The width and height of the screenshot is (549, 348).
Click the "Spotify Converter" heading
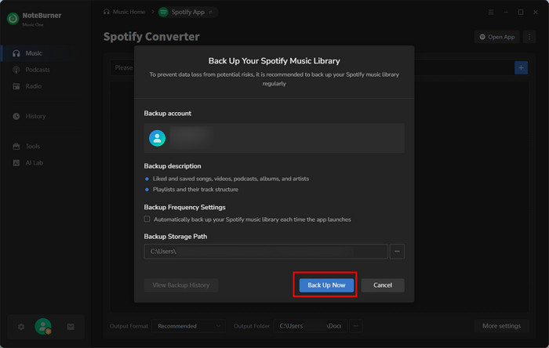[x=151, y=36]
